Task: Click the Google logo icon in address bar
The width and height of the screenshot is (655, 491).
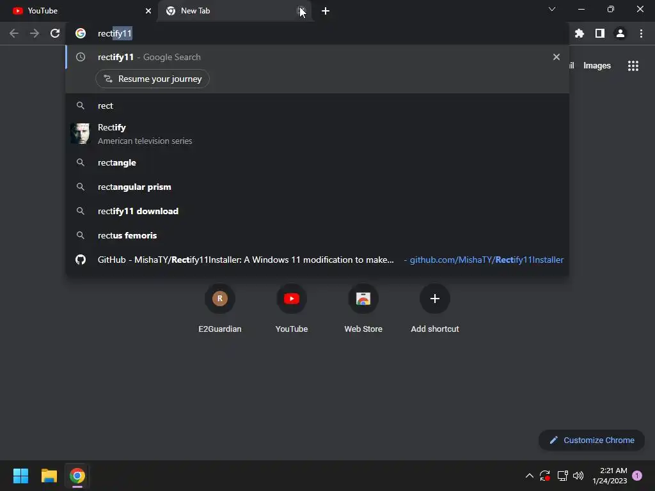Action: (x=81, y=33)
